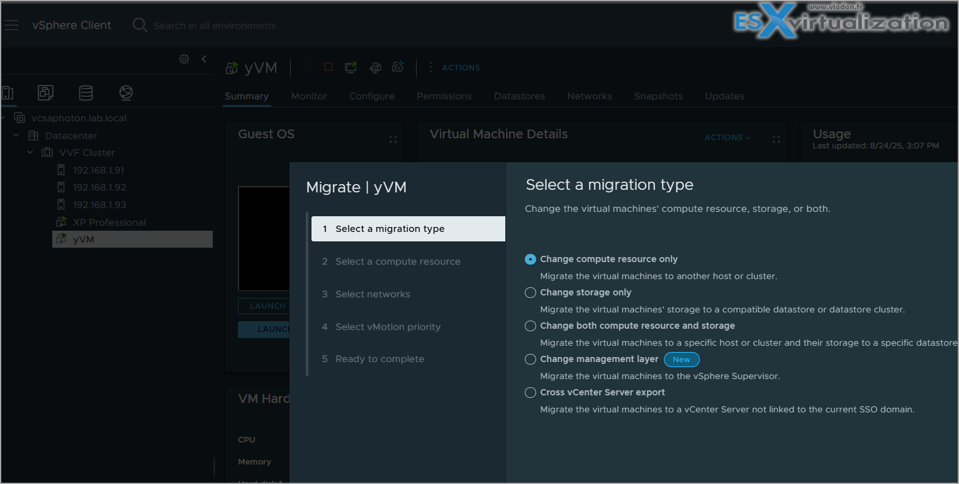This screenshot has height=484, width=959.
Task: Click 'Last updated: 8/24/25, 3:07 PM' text
Action: coord(876,146)
